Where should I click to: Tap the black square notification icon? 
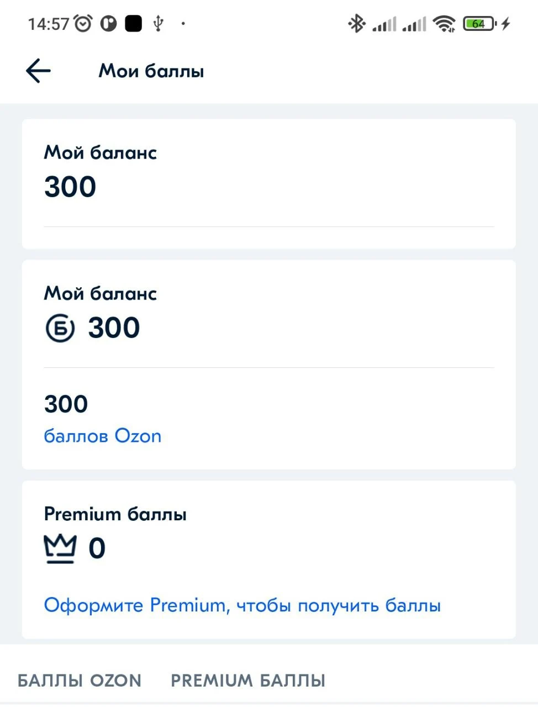pyautogui.click(x=133, y=23)
